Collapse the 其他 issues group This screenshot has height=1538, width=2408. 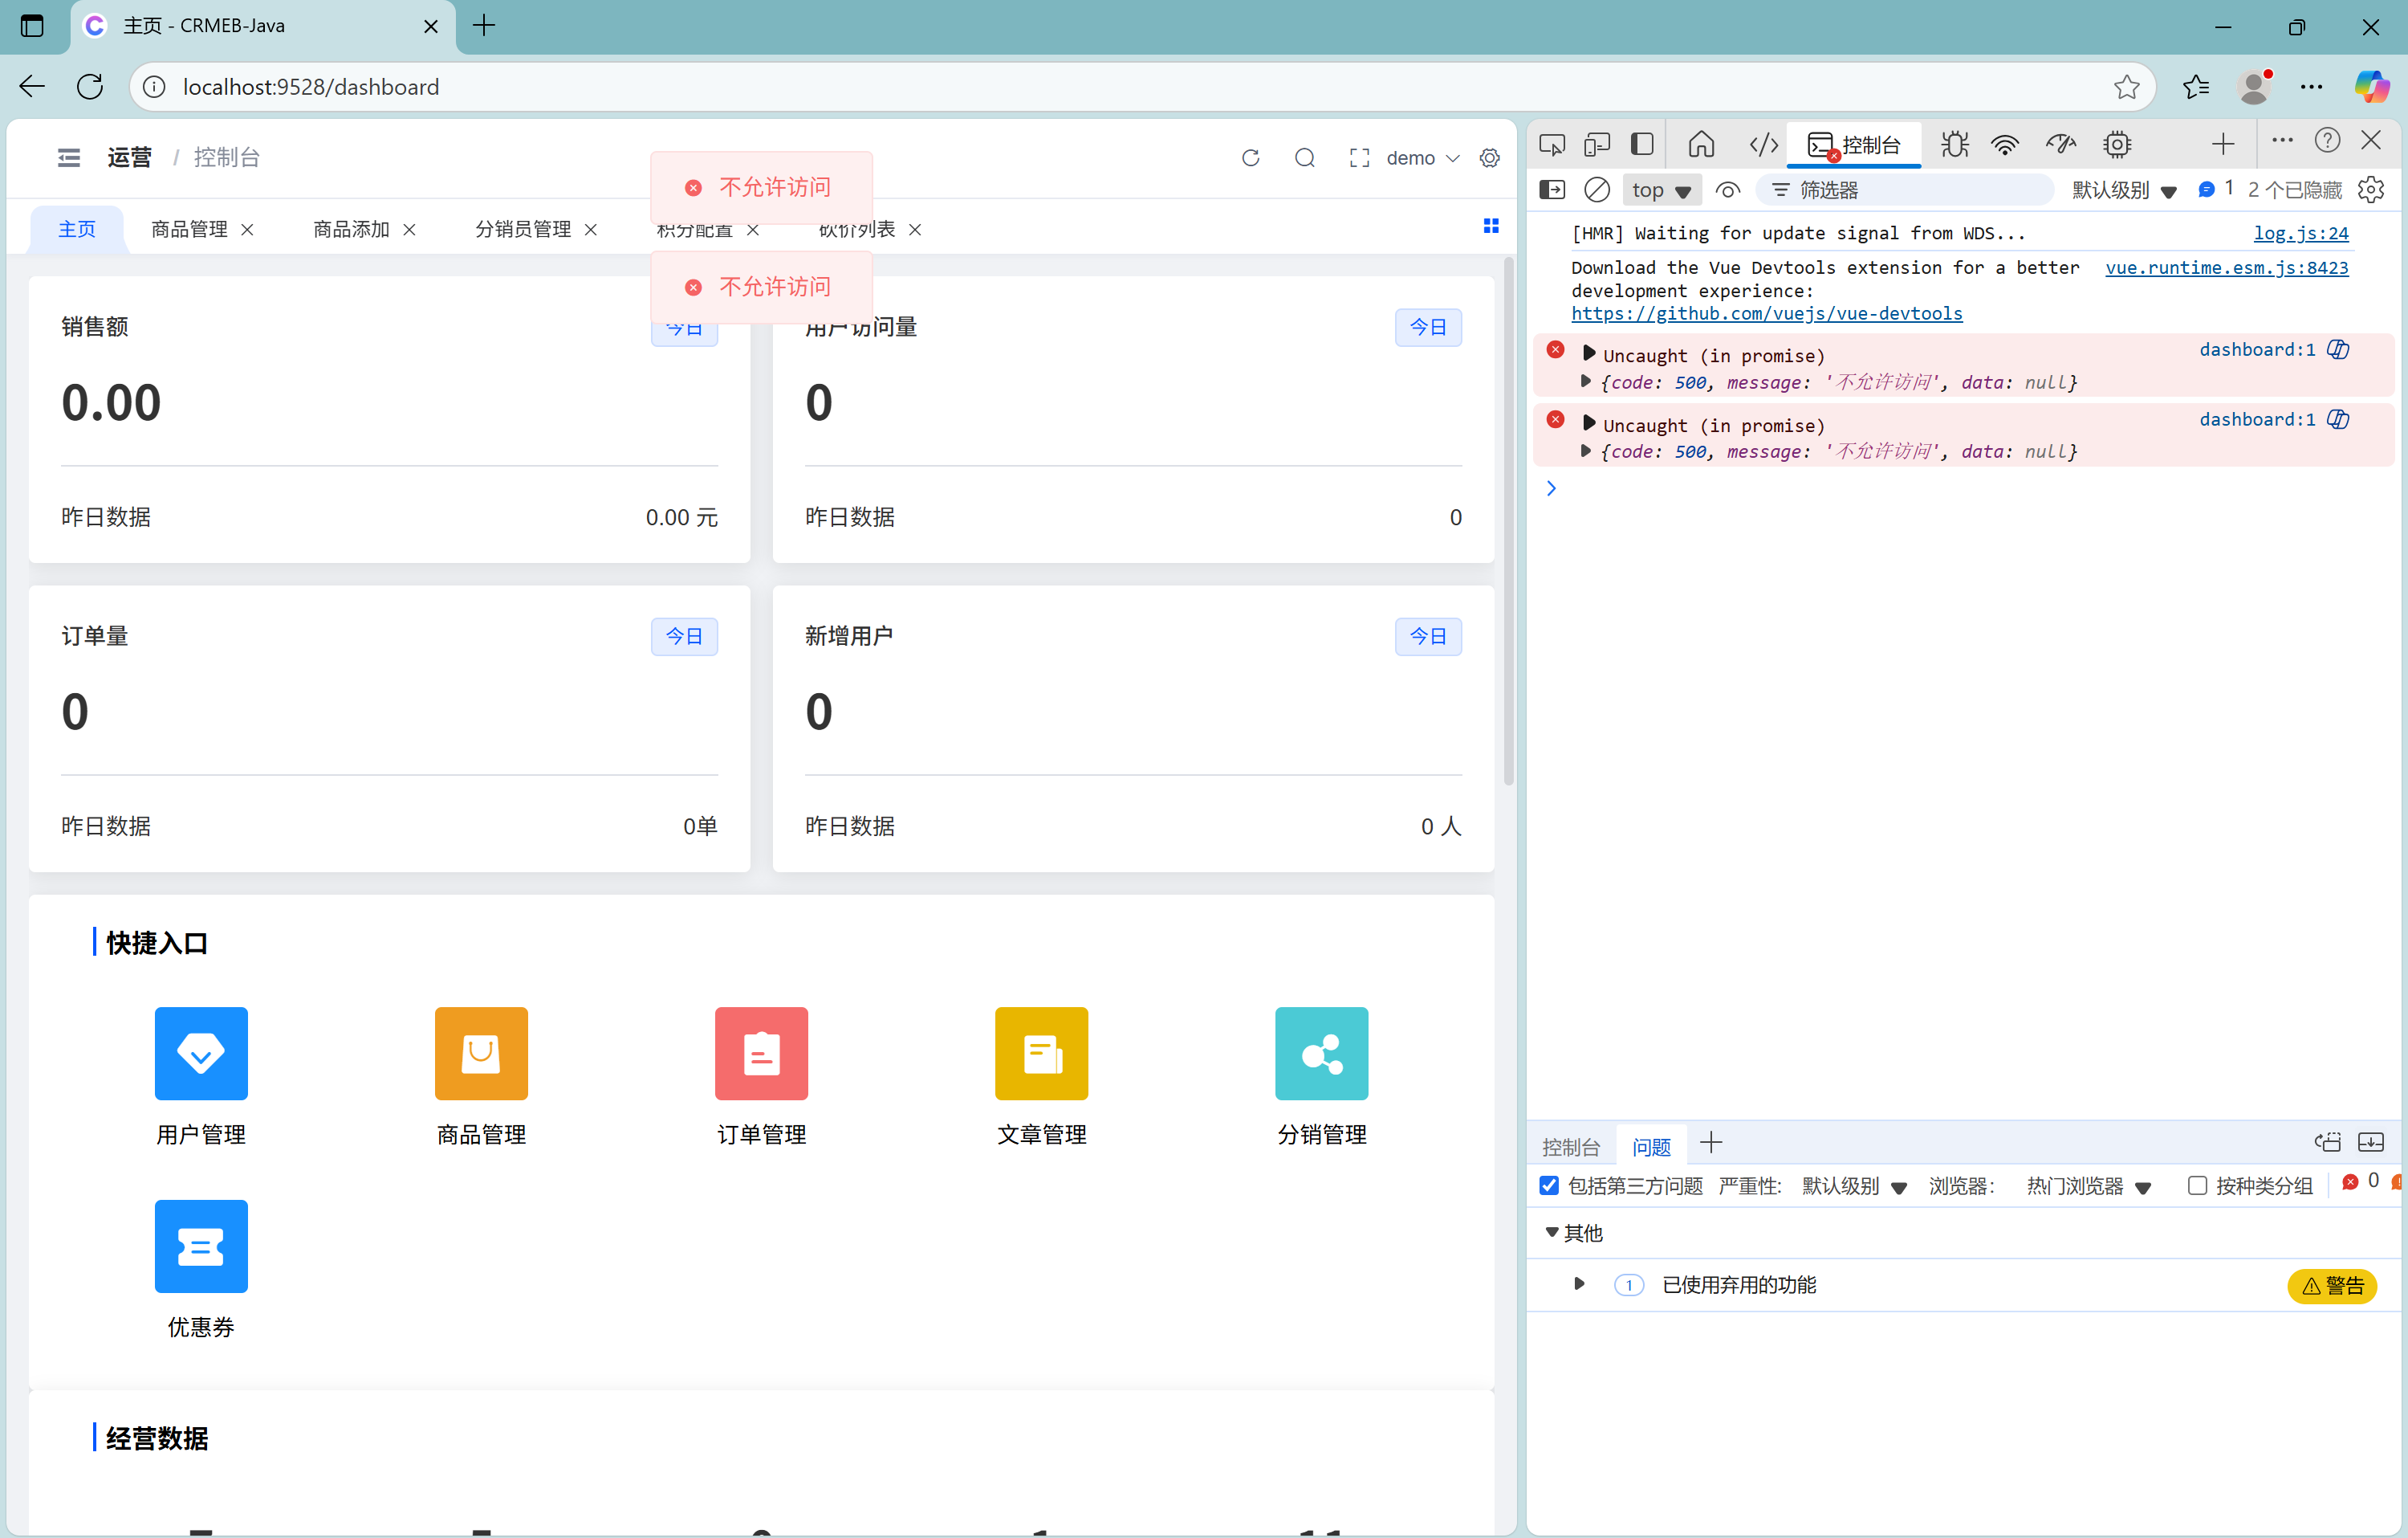pyautogui.click(x=1552, y=1232)
